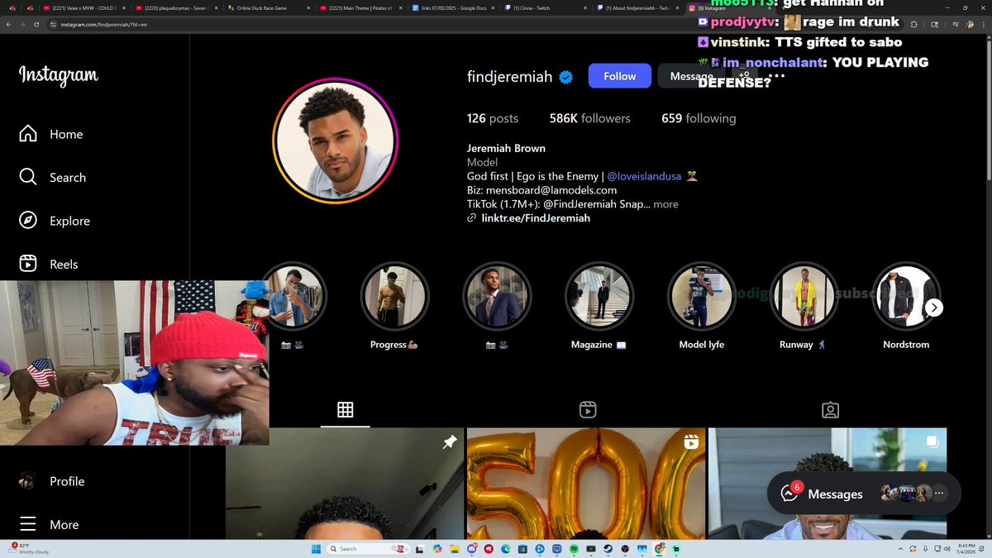Open Search in the Instagram sidebar

tap(52, 177)
